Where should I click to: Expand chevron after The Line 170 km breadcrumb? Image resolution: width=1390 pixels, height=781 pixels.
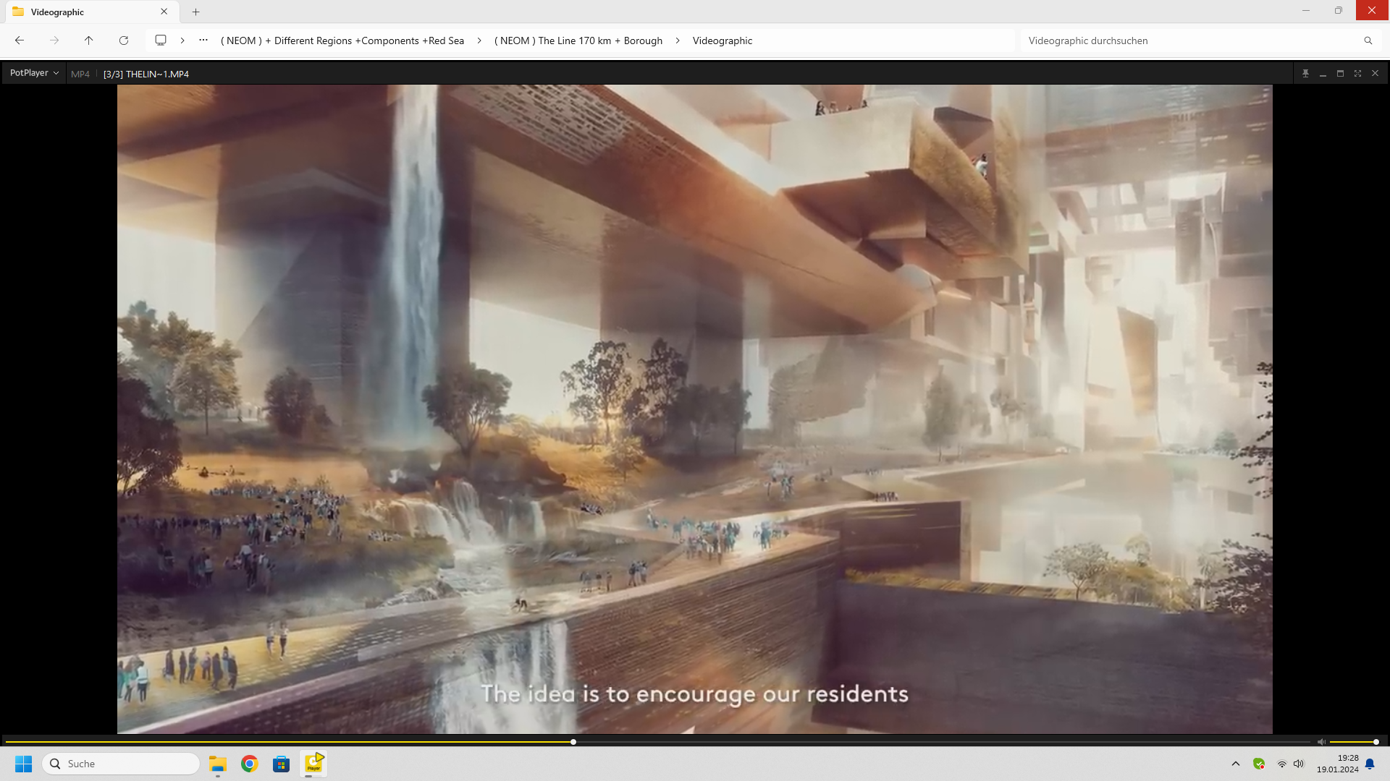pos(678,40)
